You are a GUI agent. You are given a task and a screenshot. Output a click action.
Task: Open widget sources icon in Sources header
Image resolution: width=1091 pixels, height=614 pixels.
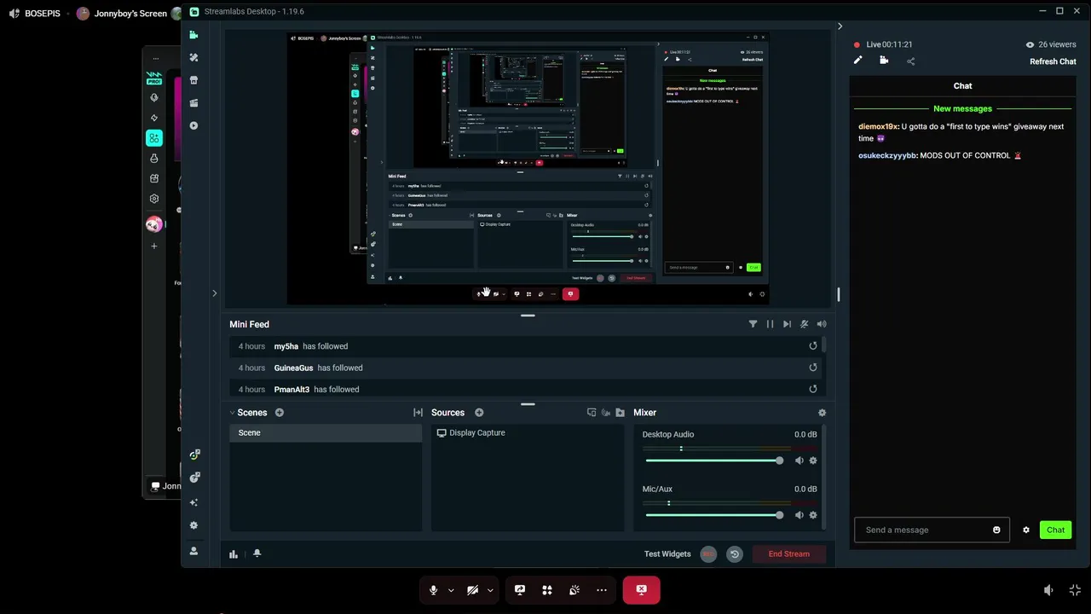click(x=606, y=413)
